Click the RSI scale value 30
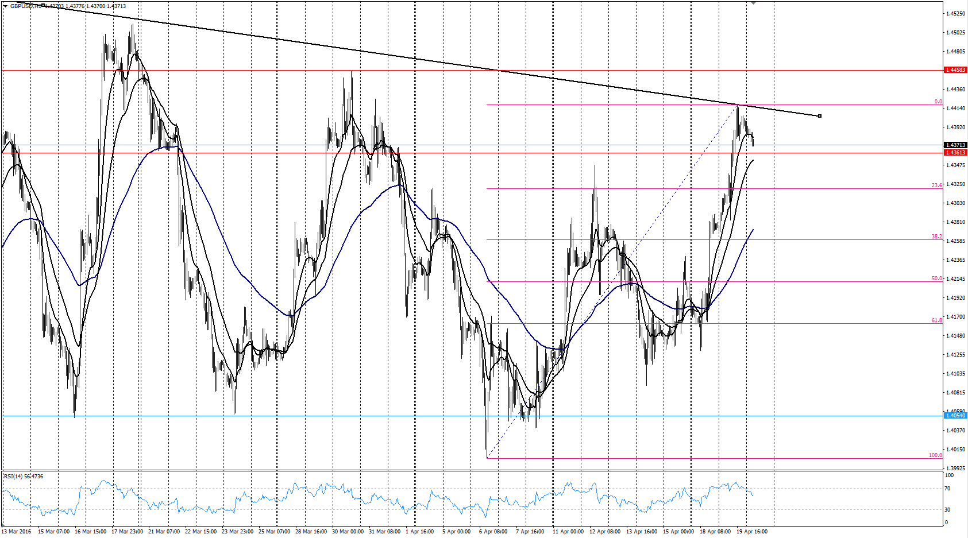Screen dimensions: 968x538 point(948,510)
